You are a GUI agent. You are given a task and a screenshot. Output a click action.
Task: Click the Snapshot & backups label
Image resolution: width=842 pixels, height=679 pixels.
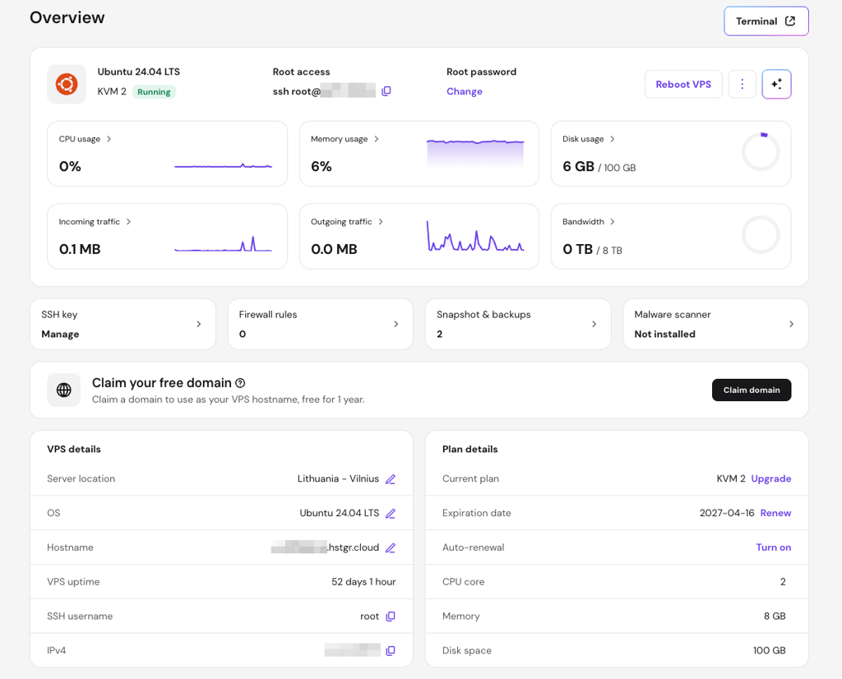click(x=483, y=315)
